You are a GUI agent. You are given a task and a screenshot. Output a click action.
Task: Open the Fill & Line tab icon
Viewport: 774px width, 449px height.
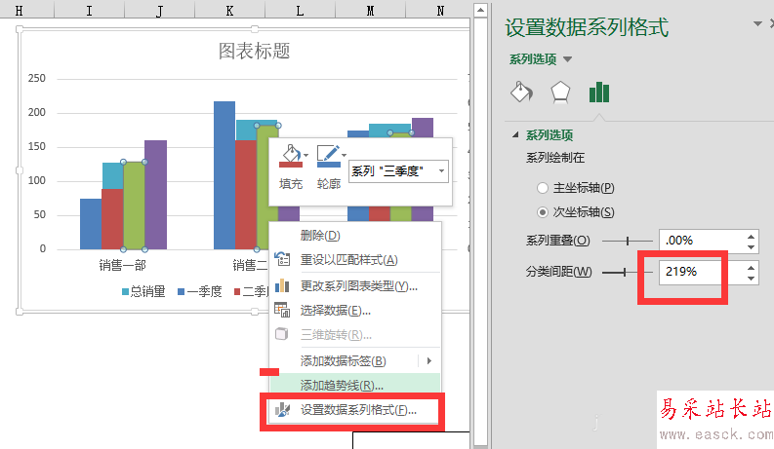pos(521,93)
